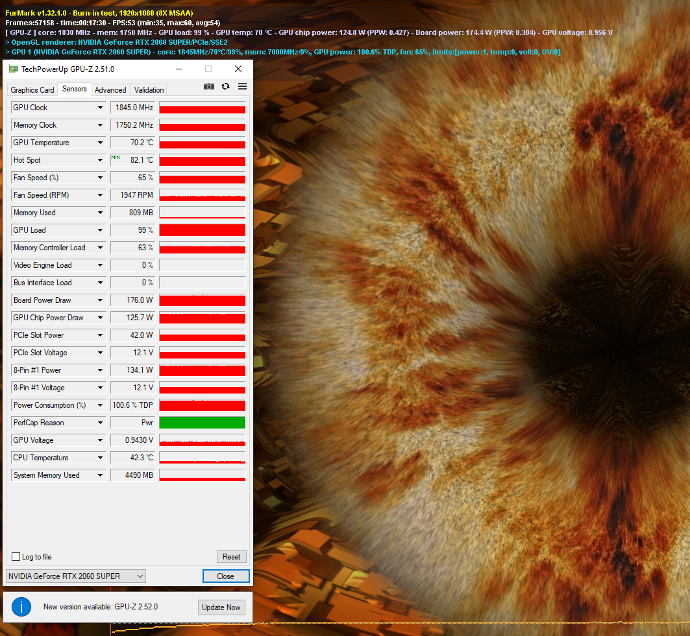
Task: Click the 1947 RPM fan speed value
Action: point(133,195)
